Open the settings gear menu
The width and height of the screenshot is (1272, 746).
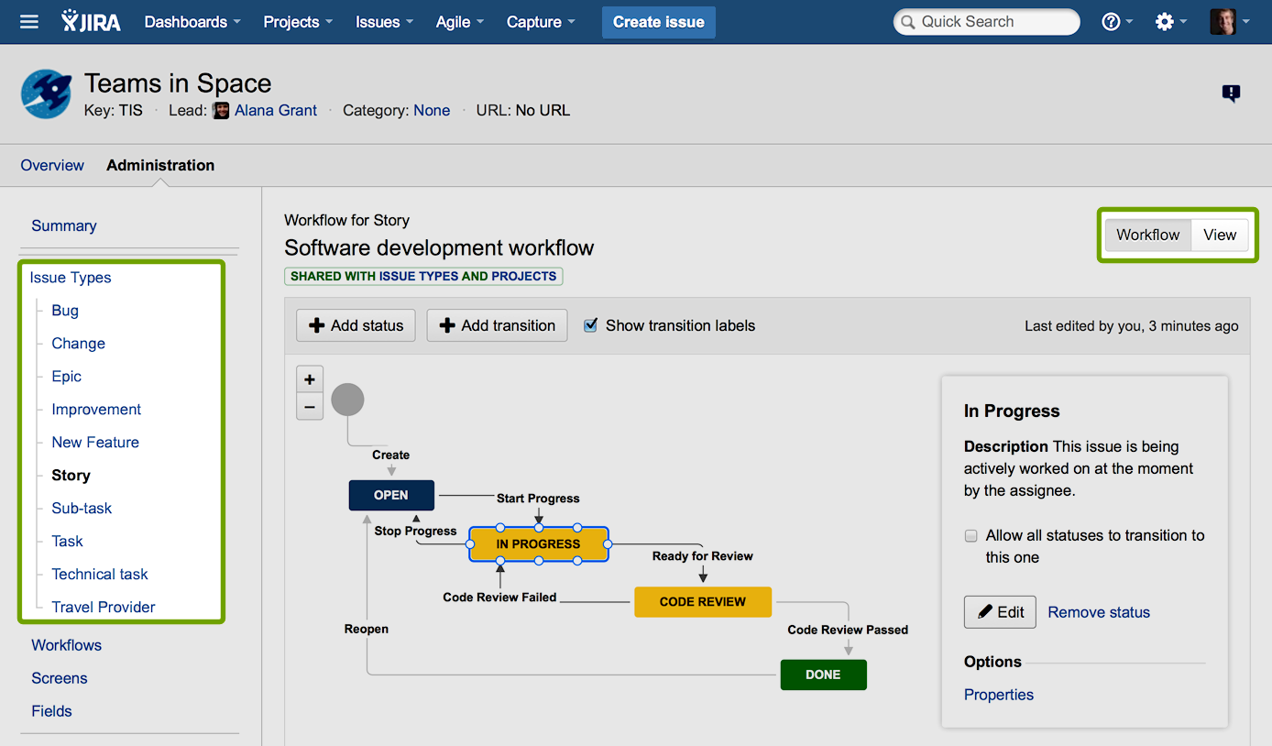point(1170,22)
